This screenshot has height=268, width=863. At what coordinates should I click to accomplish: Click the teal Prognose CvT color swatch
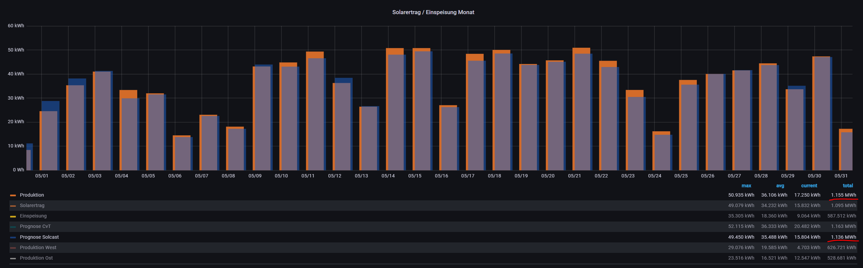(13, 227)
